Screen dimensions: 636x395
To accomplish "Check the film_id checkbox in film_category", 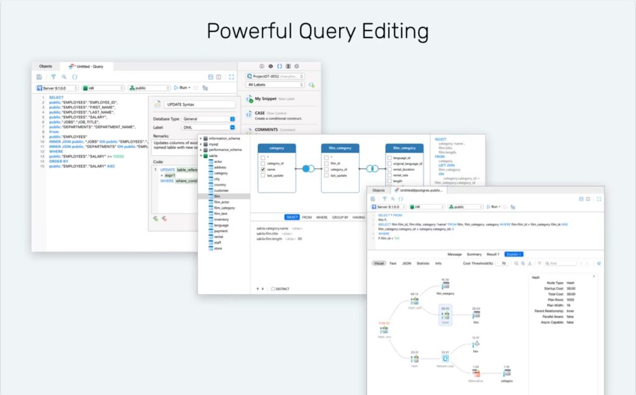I will 326,163.
